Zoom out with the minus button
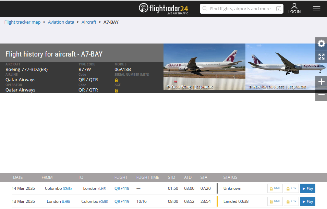327x209 pixels. (x=321, y=95)
